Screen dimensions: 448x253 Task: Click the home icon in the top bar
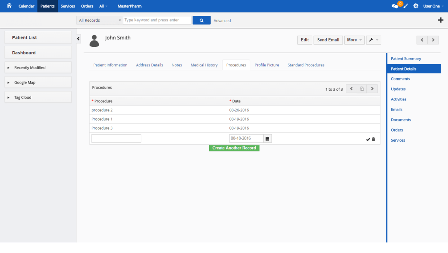pyautogui.click(x=8, y=6)
